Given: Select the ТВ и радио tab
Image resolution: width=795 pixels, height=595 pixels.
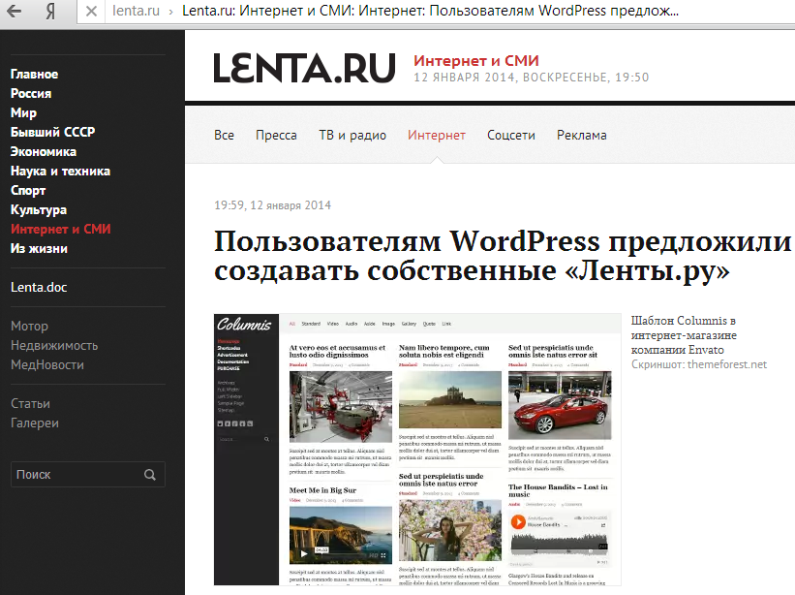Looking at the screenshot, I should coord(352,136).
